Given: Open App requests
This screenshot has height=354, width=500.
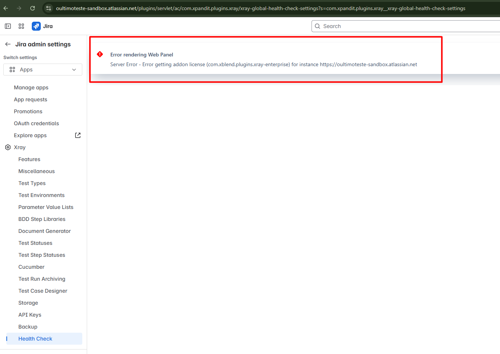Looking at the screenshot, I should (31, 99).
